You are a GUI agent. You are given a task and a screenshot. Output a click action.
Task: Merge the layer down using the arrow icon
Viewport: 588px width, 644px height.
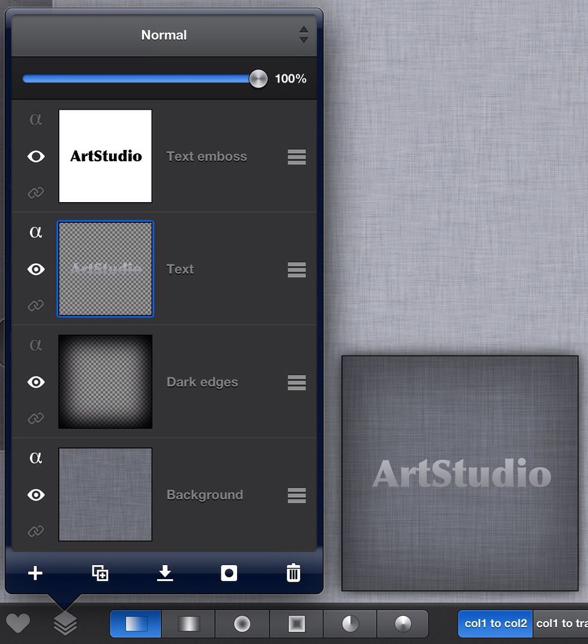click(x=164, y=573)
